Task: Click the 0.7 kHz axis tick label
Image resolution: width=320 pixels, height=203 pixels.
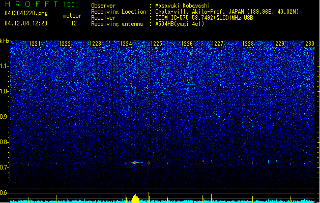Action: [5, 167]
